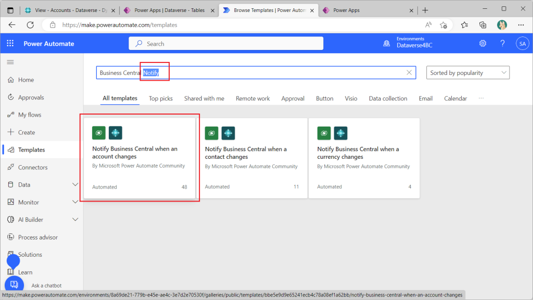Click the browser address bar URL
This screenshot has height=300, width=533.
tap(120, 25)
